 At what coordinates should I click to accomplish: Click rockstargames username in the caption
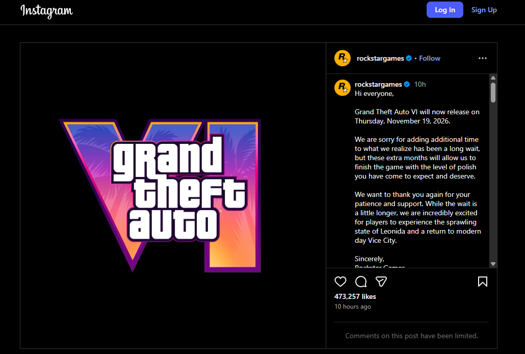(378, 84)
